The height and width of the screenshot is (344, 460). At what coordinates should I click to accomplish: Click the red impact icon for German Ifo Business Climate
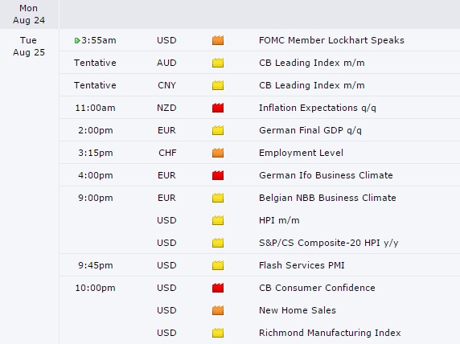click(218, 175)
